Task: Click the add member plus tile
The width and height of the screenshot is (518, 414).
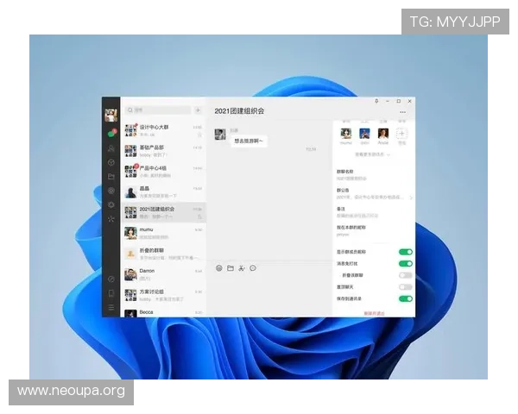Action: click(x=401, y=134)
